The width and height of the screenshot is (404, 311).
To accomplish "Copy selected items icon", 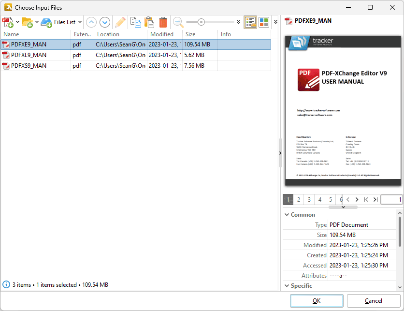I will coord(135,22).
